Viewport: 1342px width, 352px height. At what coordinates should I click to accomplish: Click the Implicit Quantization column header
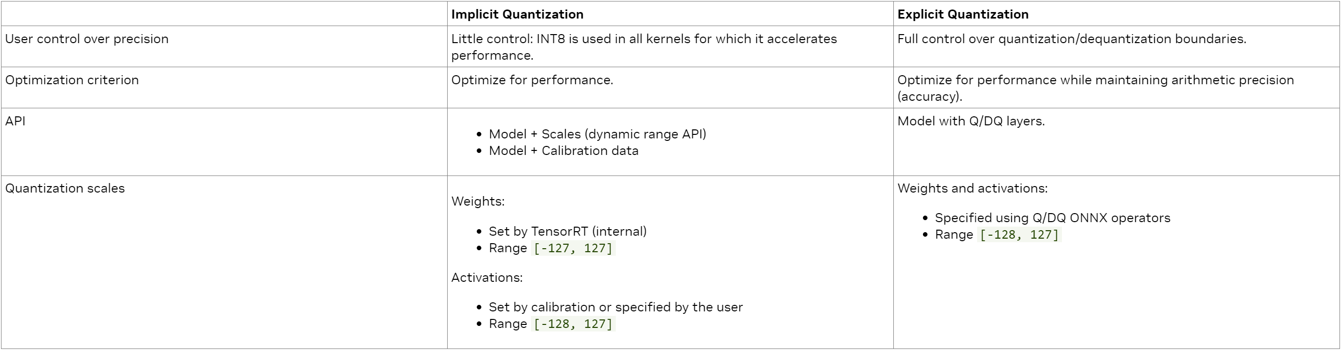[517, 14]
